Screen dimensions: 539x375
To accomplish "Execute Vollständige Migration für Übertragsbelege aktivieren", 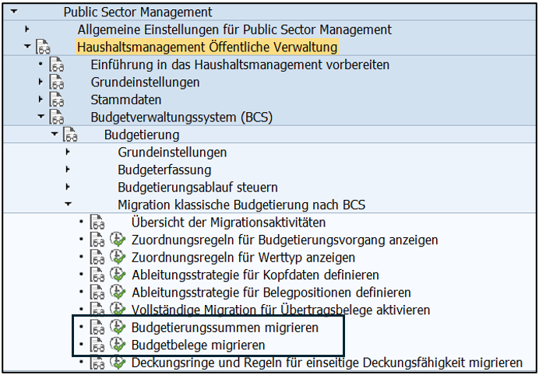I will pyautogui.click(x=118, y=310).
